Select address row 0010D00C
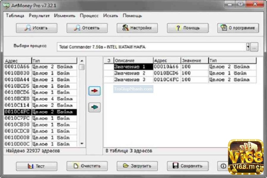Screen dimensions: 267x178 (x=40, y=144)
